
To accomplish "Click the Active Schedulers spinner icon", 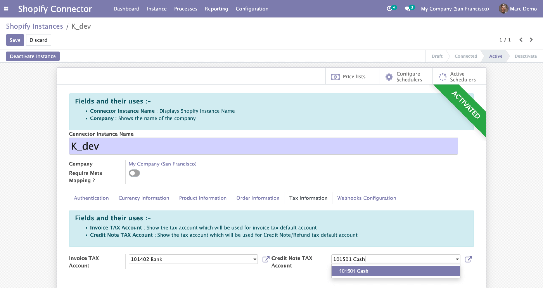I will coord(443,77).
